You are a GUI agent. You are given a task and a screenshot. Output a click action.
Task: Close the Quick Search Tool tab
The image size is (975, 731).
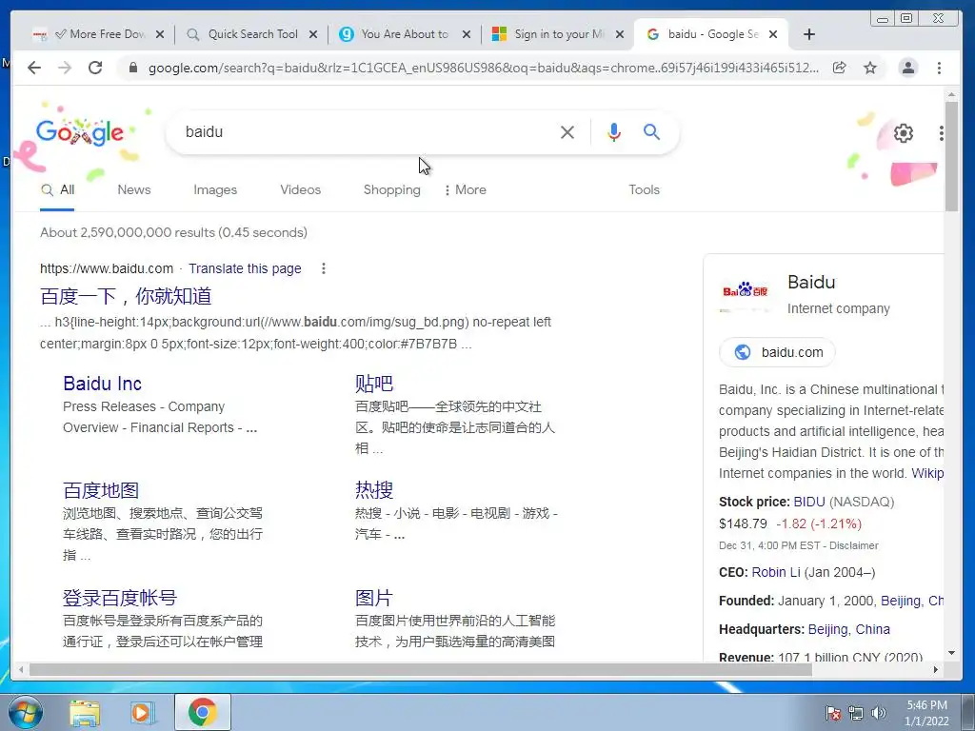tap(312, 34)
